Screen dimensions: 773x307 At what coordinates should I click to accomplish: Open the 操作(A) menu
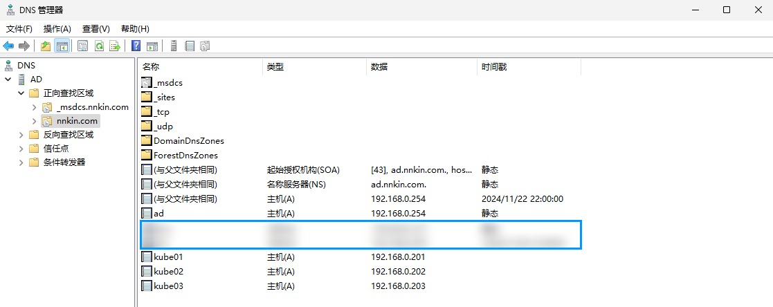(57, 29)
